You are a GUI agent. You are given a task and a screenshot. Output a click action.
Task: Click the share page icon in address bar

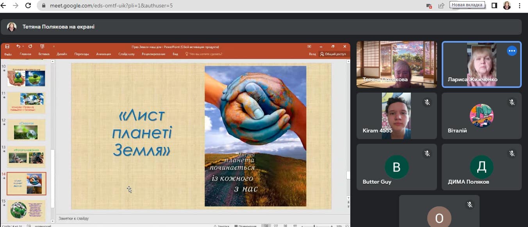click(441, 5)
